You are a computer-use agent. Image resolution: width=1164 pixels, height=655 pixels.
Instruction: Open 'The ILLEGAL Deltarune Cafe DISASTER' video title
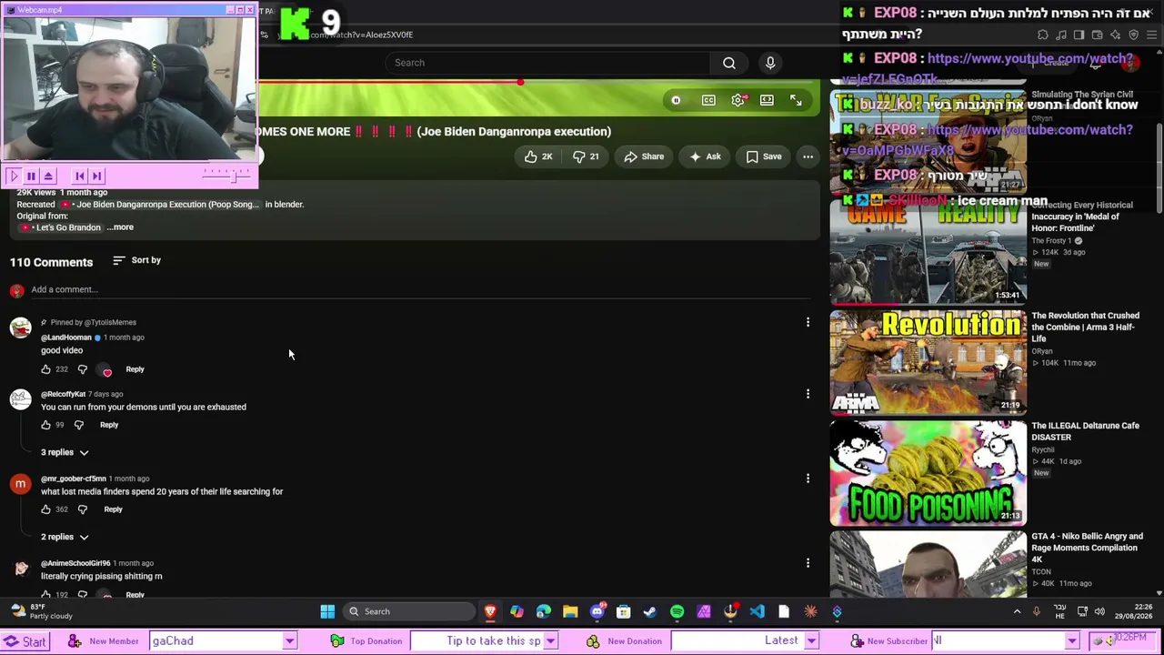click(1085, 431)
